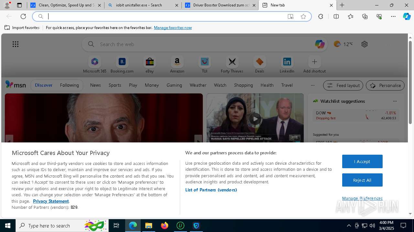The image size is (414, 232).
Task: Expand more categories ellipsis in MSN nav
Action: pos(312,85)
